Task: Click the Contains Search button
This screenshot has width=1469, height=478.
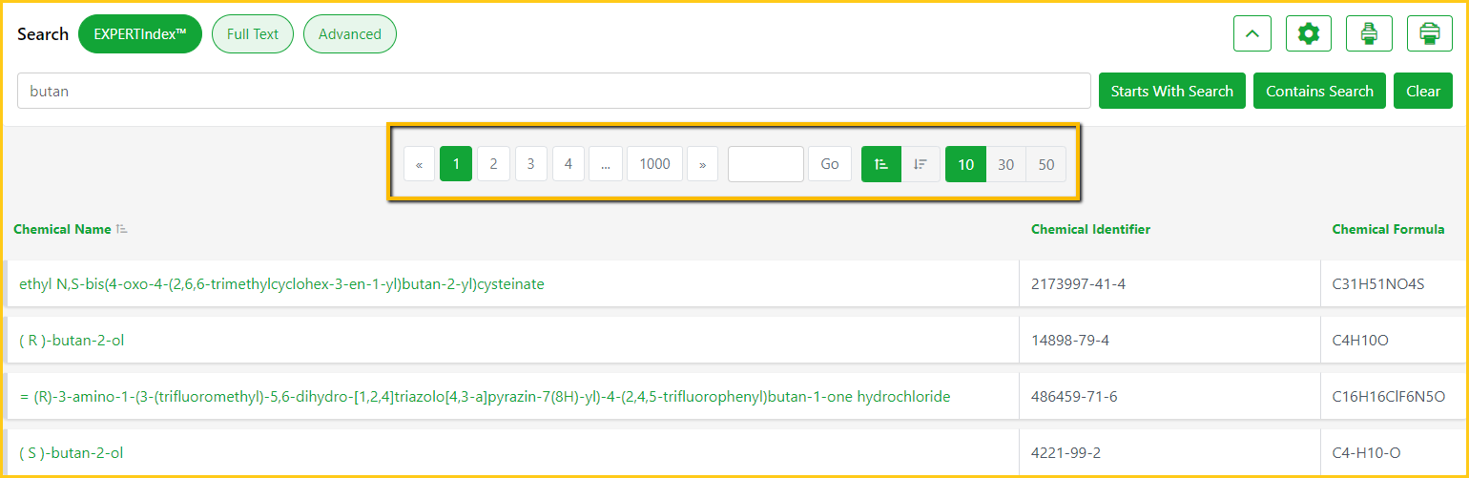Action: pos(1319,92)
